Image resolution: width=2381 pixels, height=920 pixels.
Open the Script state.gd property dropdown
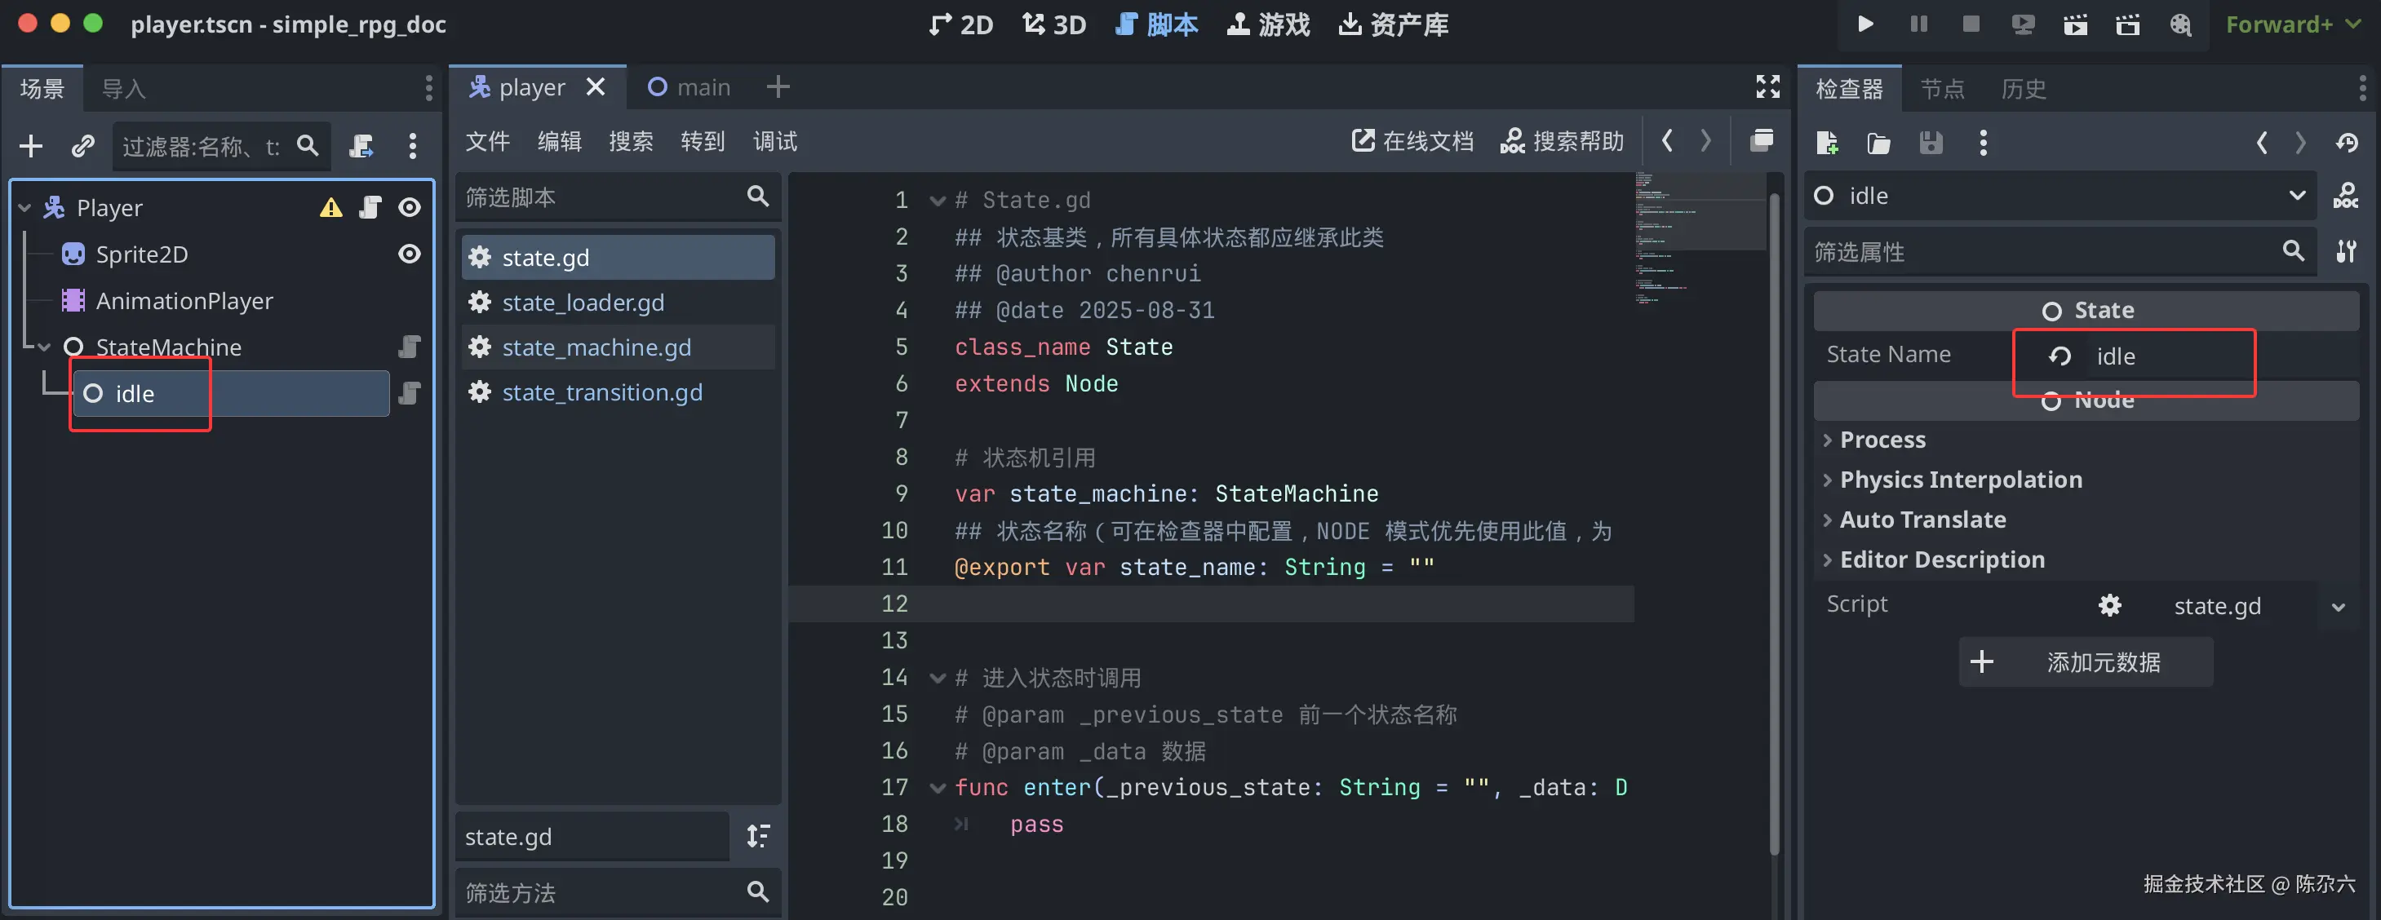(2338, 607)
